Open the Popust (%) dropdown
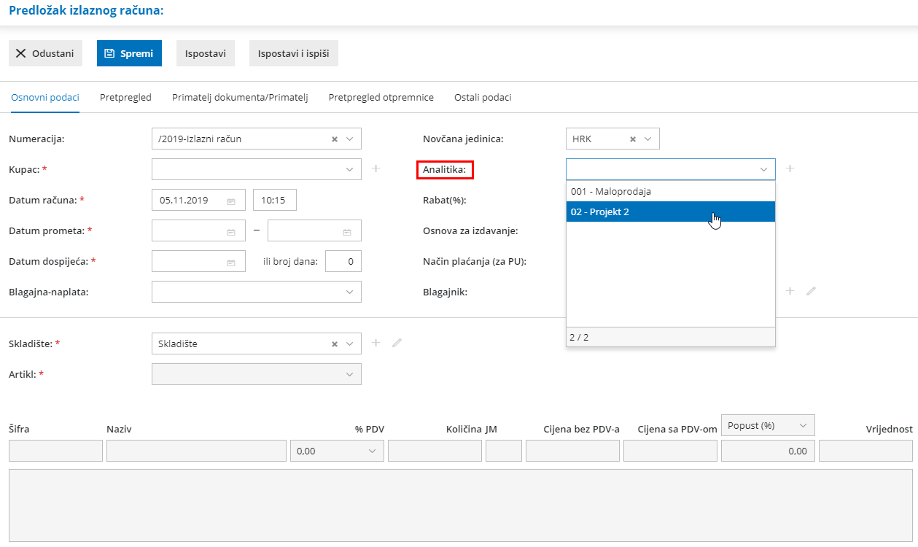Viewport: 918px width, 547px height. point(768,425)
